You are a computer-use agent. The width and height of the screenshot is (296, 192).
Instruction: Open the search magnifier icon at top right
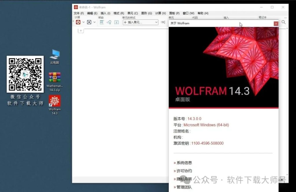click(284, 22)
